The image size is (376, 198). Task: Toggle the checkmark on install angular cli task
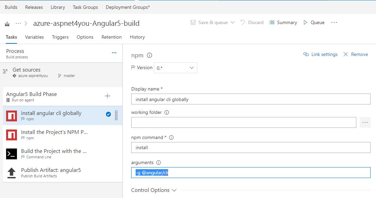click(x=108, y=114)
